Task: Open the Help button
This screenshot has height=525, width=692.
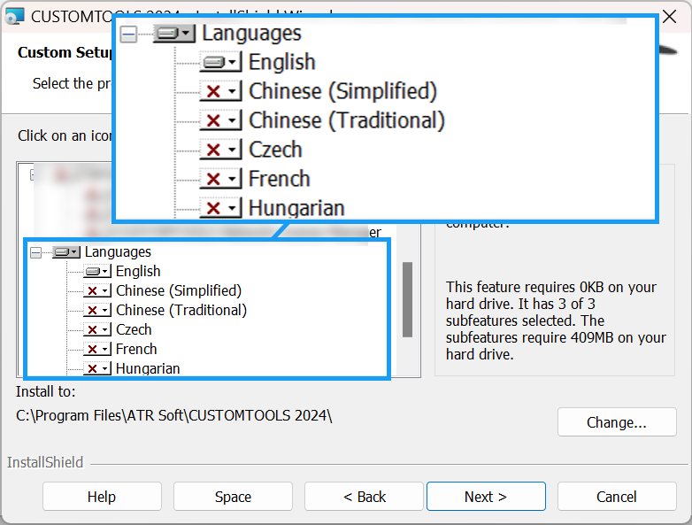Action: pos(102,497)
